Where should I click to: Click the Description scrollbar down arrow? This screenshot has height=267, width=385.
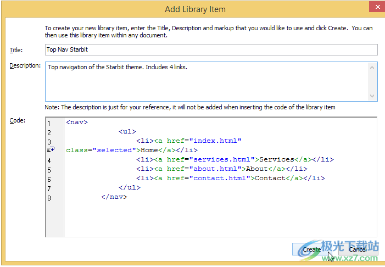tap(372, 96)
